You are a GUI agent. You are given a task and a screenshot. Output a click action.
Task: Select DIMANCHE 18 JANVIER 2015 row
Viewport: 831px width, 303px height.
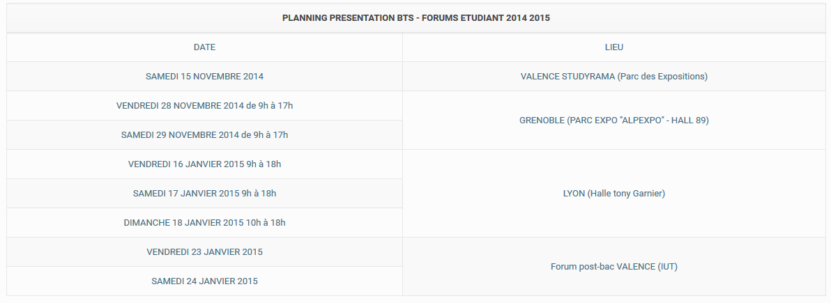(204, 222)
